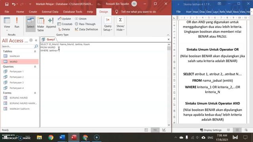Click the user account avatar in Access title bar
253x142 pixels.
click(x=134, y=4)
